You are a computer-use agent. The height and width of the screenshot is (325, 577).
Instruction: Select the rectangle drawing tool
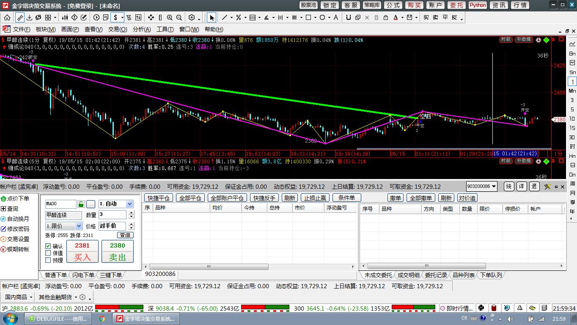click(x=308, y=17)
